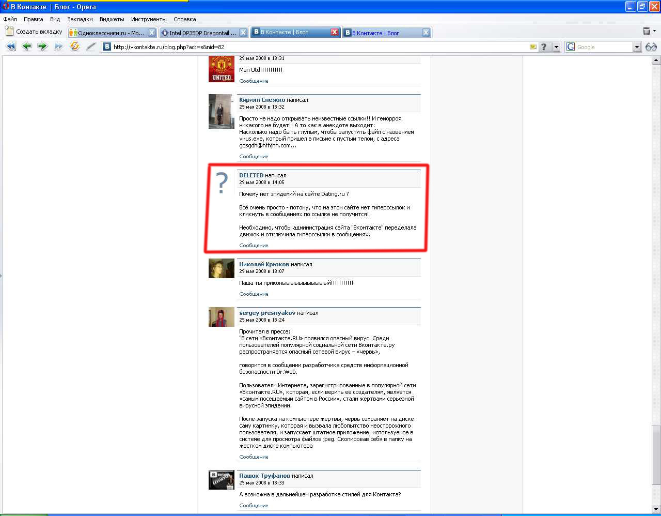Open the Manchester United avatar
Screen dimensions: 661x516
[x=222, y=69]
